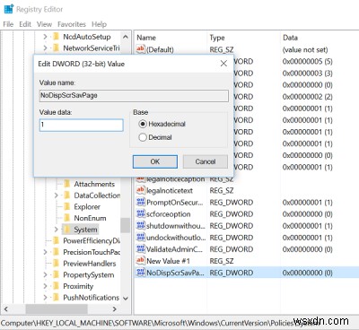This screenshot has height=330, width=359.
Task: Click the DataCollection folder icon
Action: point(67,195)
